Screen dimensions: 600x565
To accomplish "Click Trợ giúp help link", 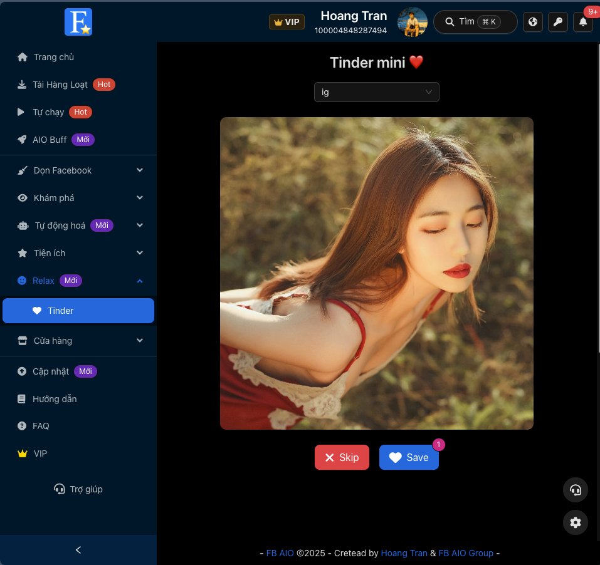I will coord(78,489).
